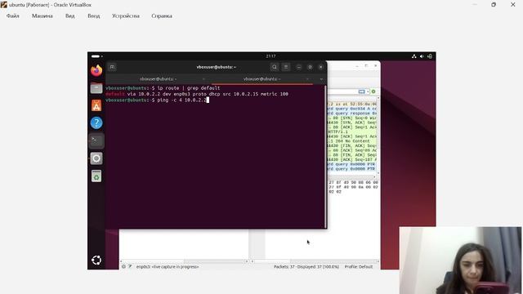
Task: Click the enp0s3 live capture status text
Action: [x=168, y=267]
